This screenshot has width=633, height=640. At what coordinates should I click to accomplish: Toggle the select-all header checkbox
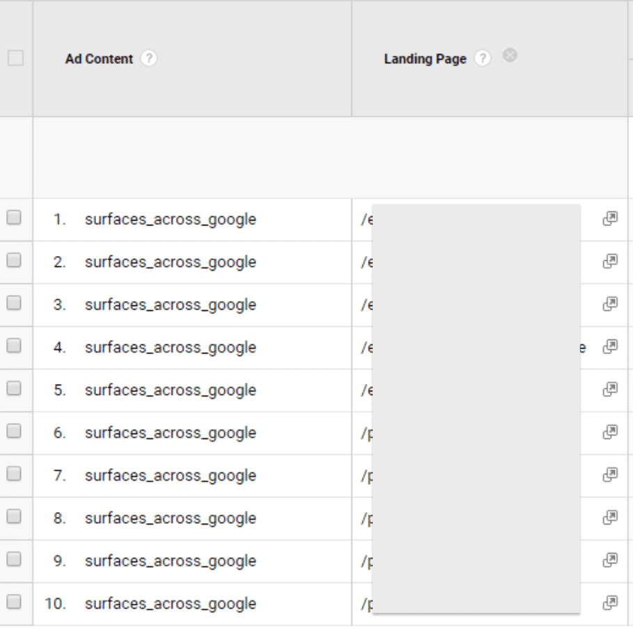pos(15,58)
